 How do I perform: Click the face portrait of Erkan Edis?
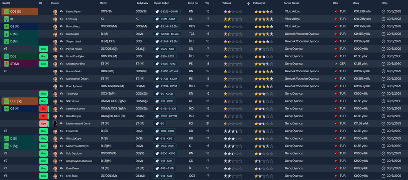click(x=55, y=131)
